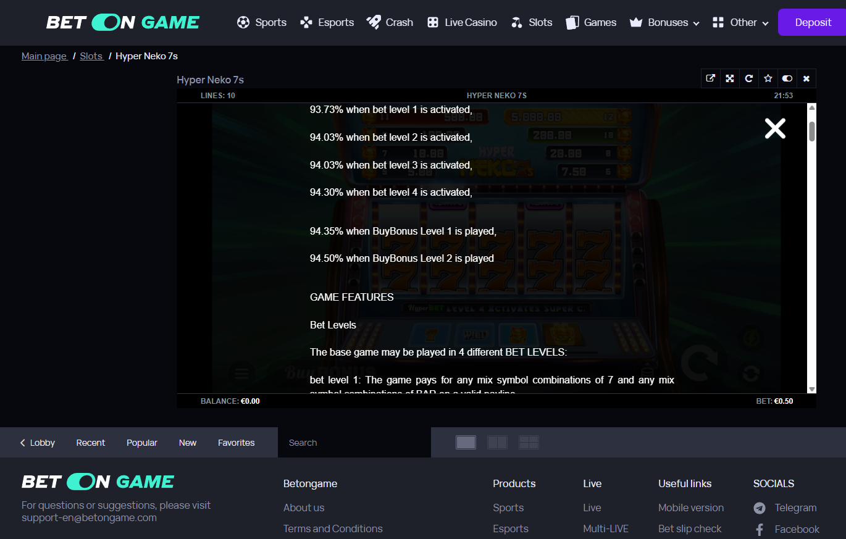
Task: Open About us footer link
Action: (304, 508)
